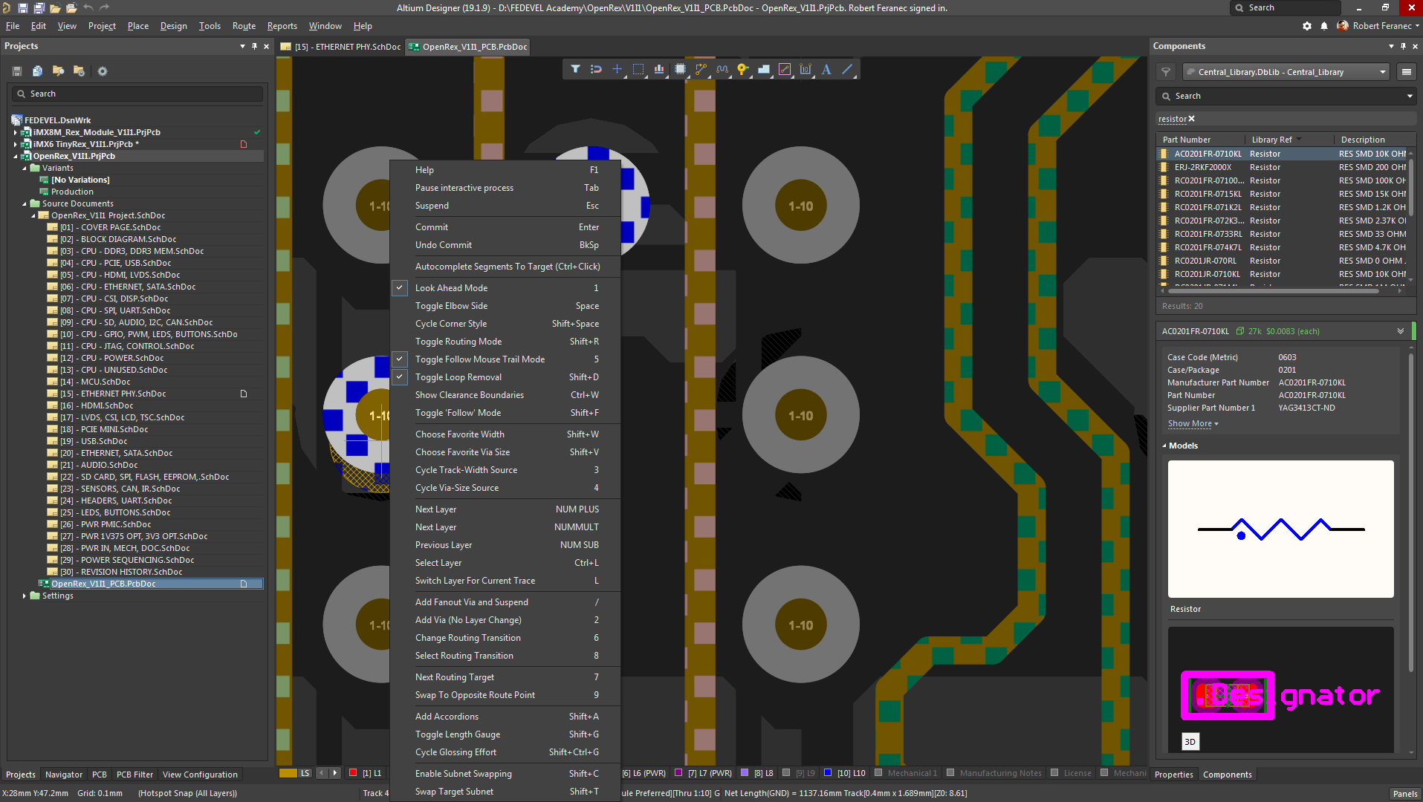This screenshot has height=802, width=1423.
Task: Open the Projects panel settings gear
Action: [103, 71]
